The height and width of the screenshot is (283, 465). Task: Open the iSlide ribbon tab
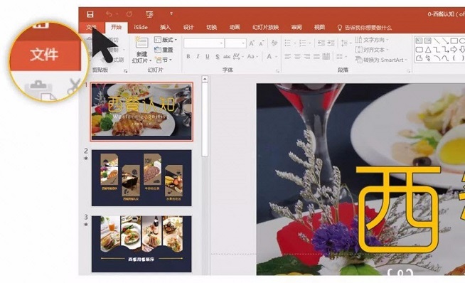pyautogui.click(x=141, y=27)
